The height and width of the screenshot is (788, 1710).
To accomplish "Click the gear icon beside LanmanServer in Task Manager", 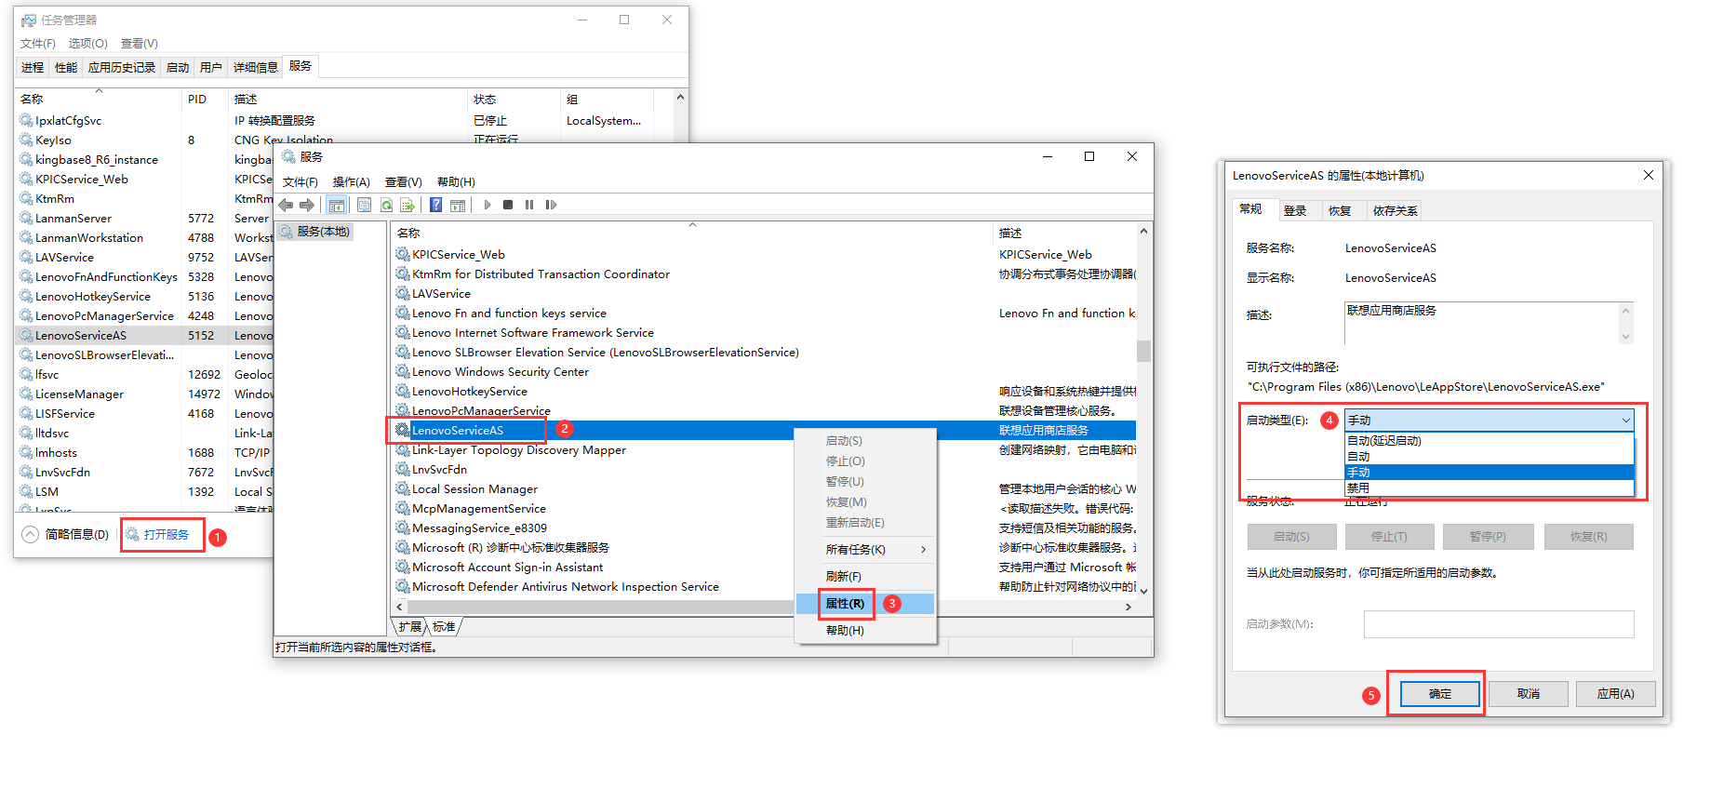I will [x=26, y=218].
